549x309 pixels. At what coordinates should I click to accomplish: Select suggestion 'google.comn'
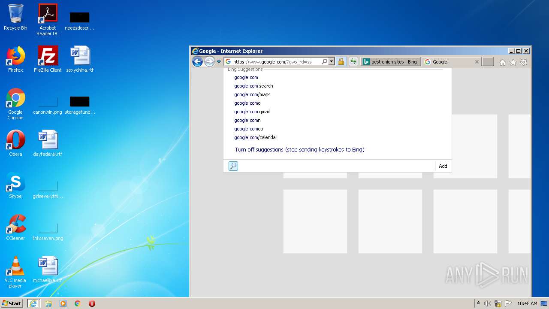pos(247,120)
